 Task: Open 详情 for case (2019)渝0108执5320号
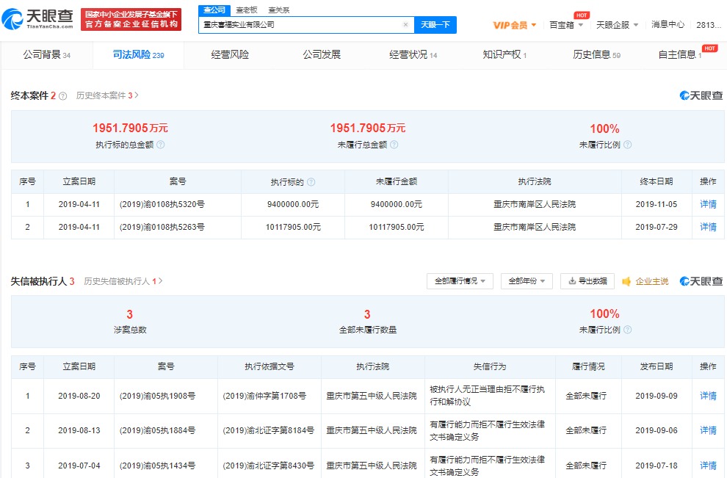[708, 205]
